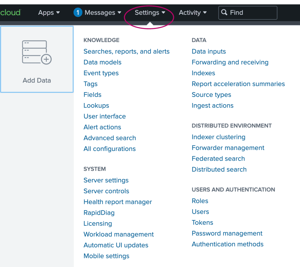Select Workload management
This screenshot has width=300, height=267.
[118, 234]
